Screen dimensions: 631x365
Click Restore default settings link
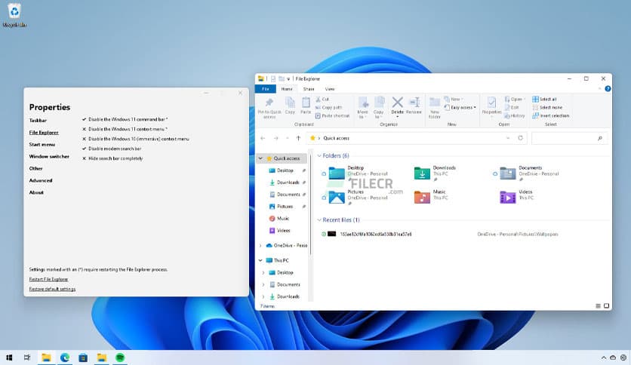[52, 289]
